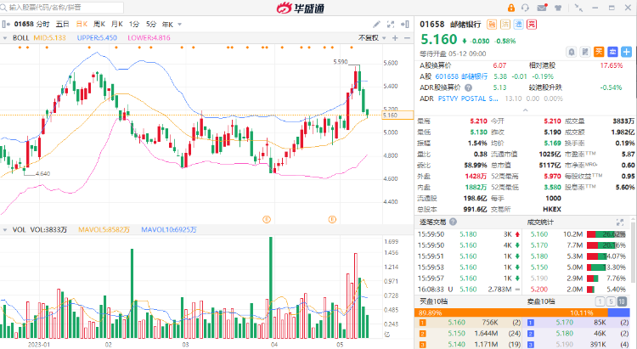The height and width of the screenshot is (349, 637).
Task: Open the mail messages icon
Action: [x=542, y=8]
